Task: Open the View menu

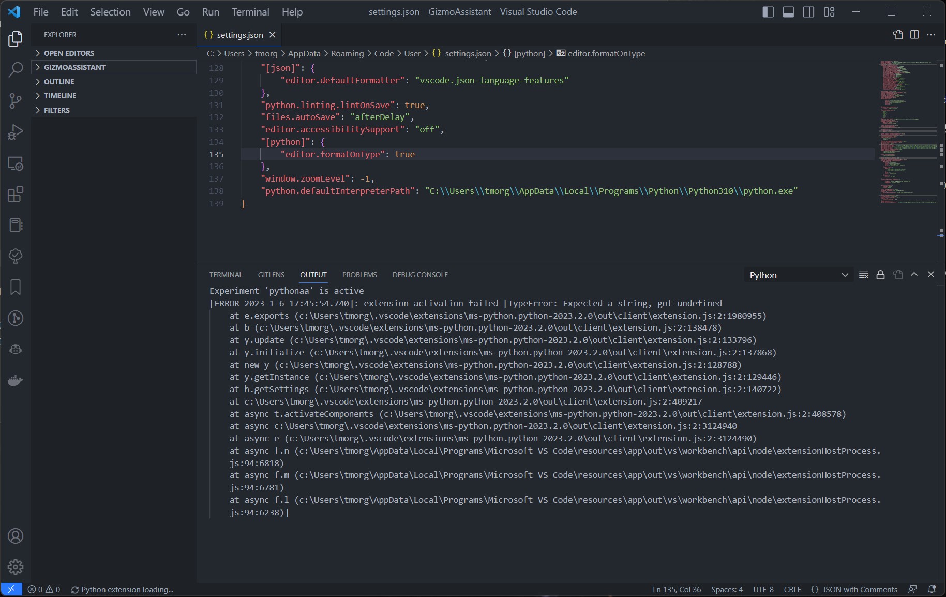Action: pos(154,12)
